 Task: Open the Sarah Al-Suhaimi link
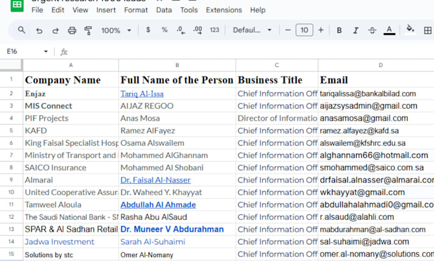click(153, 242)
